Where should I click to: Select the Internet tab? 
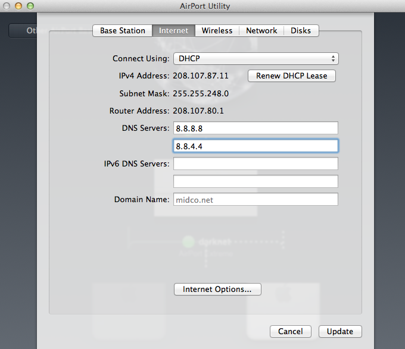(x=173, y=31)
